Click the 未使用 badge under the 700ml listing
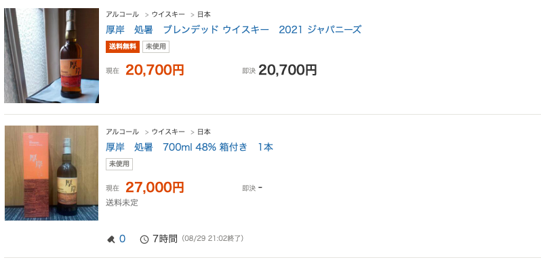The image size is (541, 264). (x=119, y=164)
